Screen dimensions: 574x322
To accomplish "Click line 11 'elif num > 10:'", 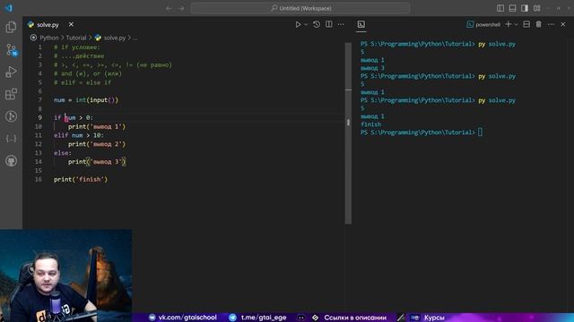I will tap(79, 135).
